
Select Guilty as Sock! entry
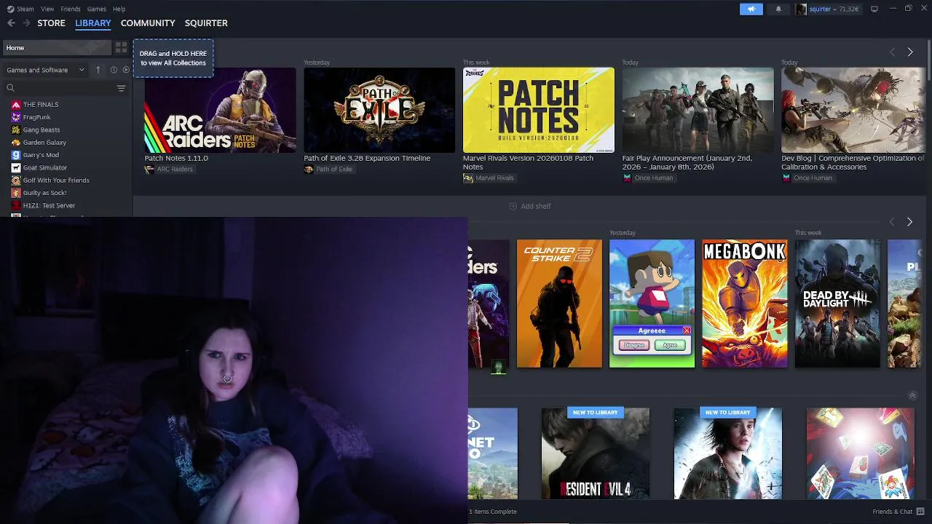pyautogui.click(x=44, y=193)
